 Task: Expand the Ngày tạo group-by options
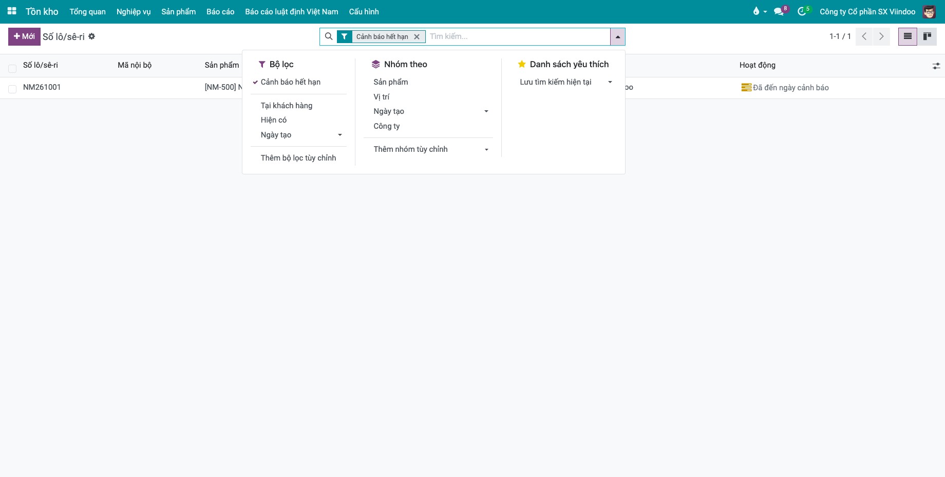[x=428, y=111]
